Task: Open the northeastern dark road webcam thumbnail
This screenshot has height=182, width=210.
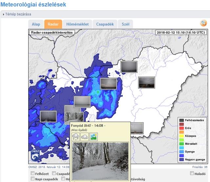Action: 147,82
